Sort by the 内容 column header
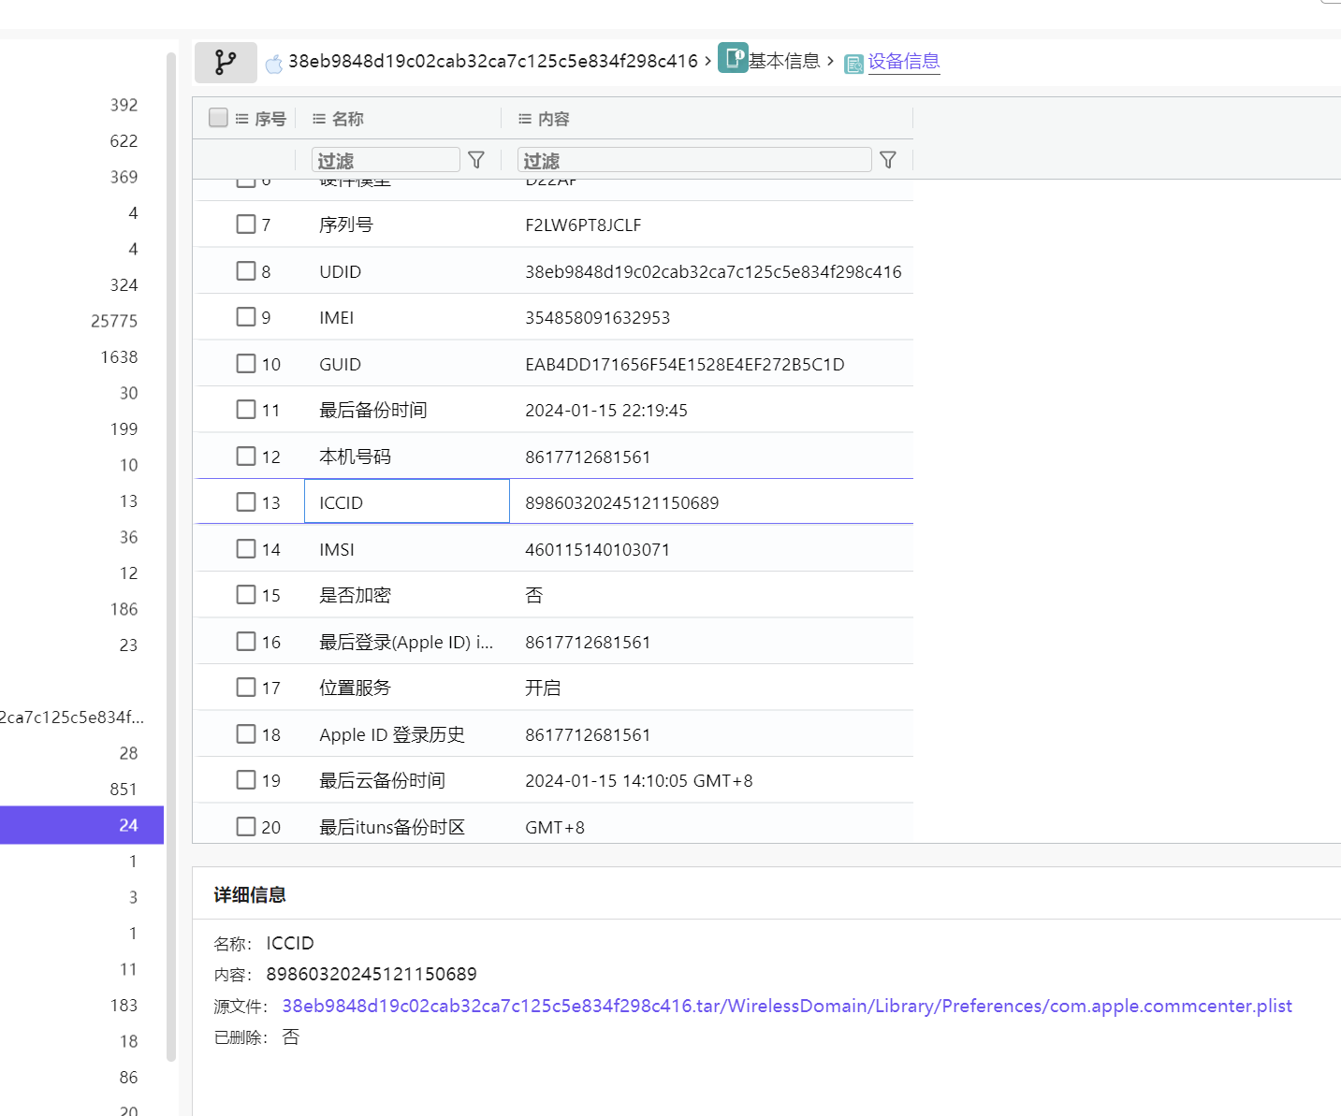1341x1116 pixels. (x=553, y=119)
